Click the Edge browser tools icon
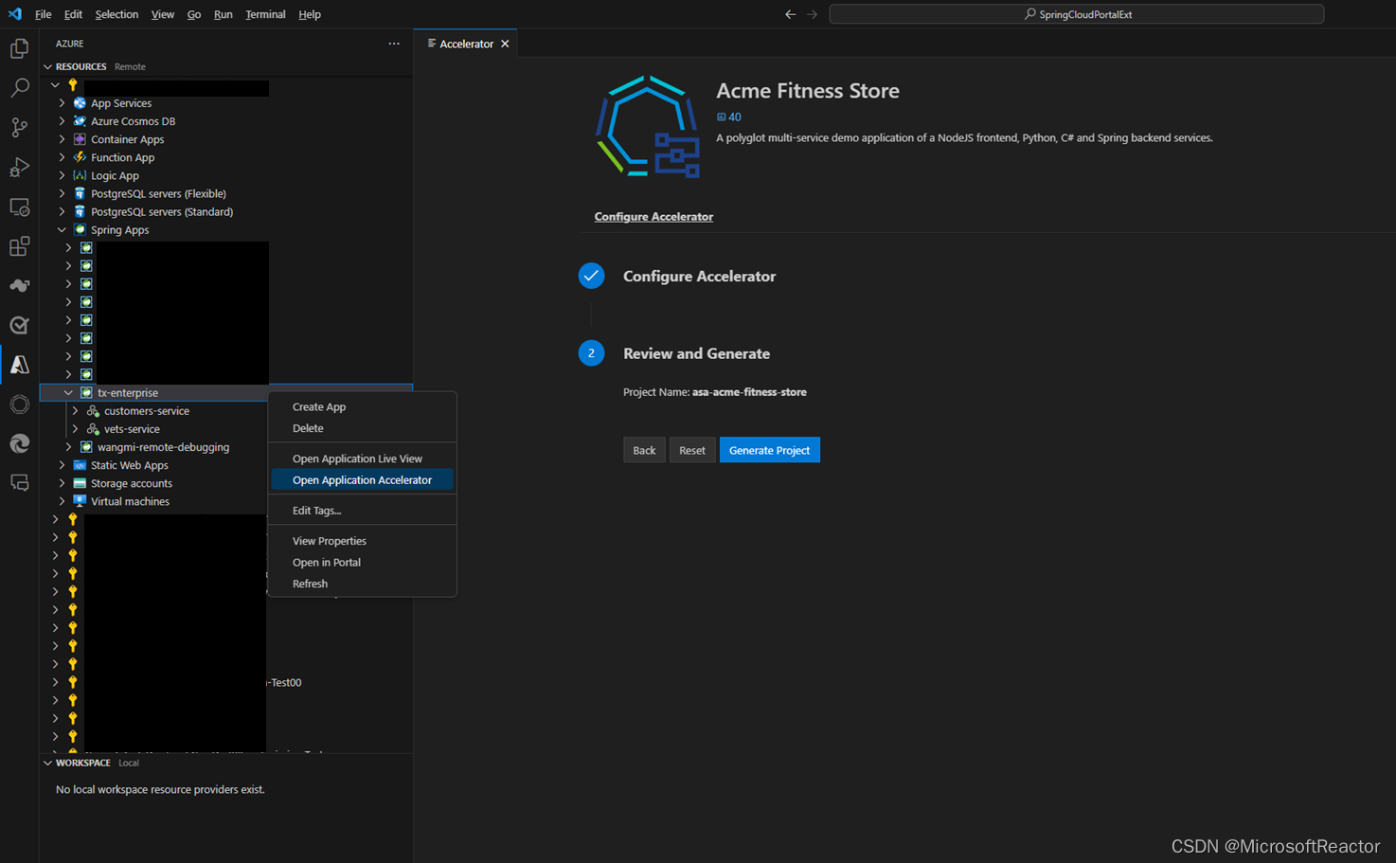 [19, 443]
